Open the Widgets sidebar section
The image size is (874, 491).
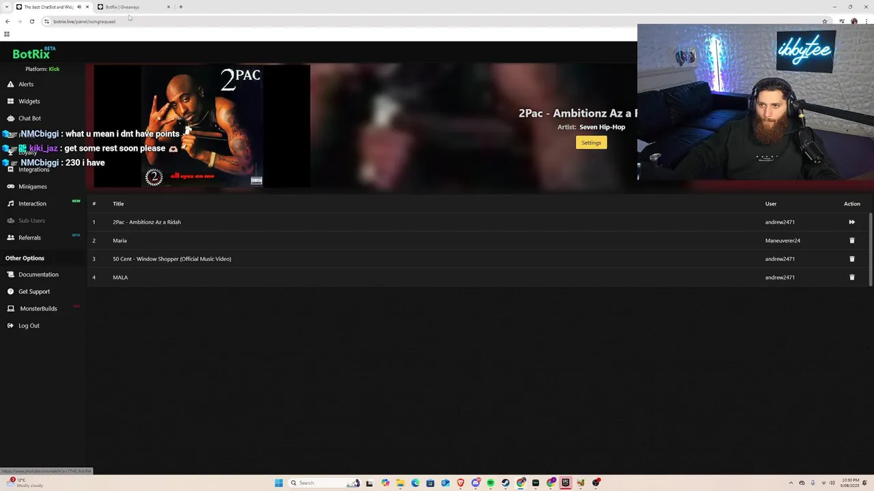(x=29, y=101)
